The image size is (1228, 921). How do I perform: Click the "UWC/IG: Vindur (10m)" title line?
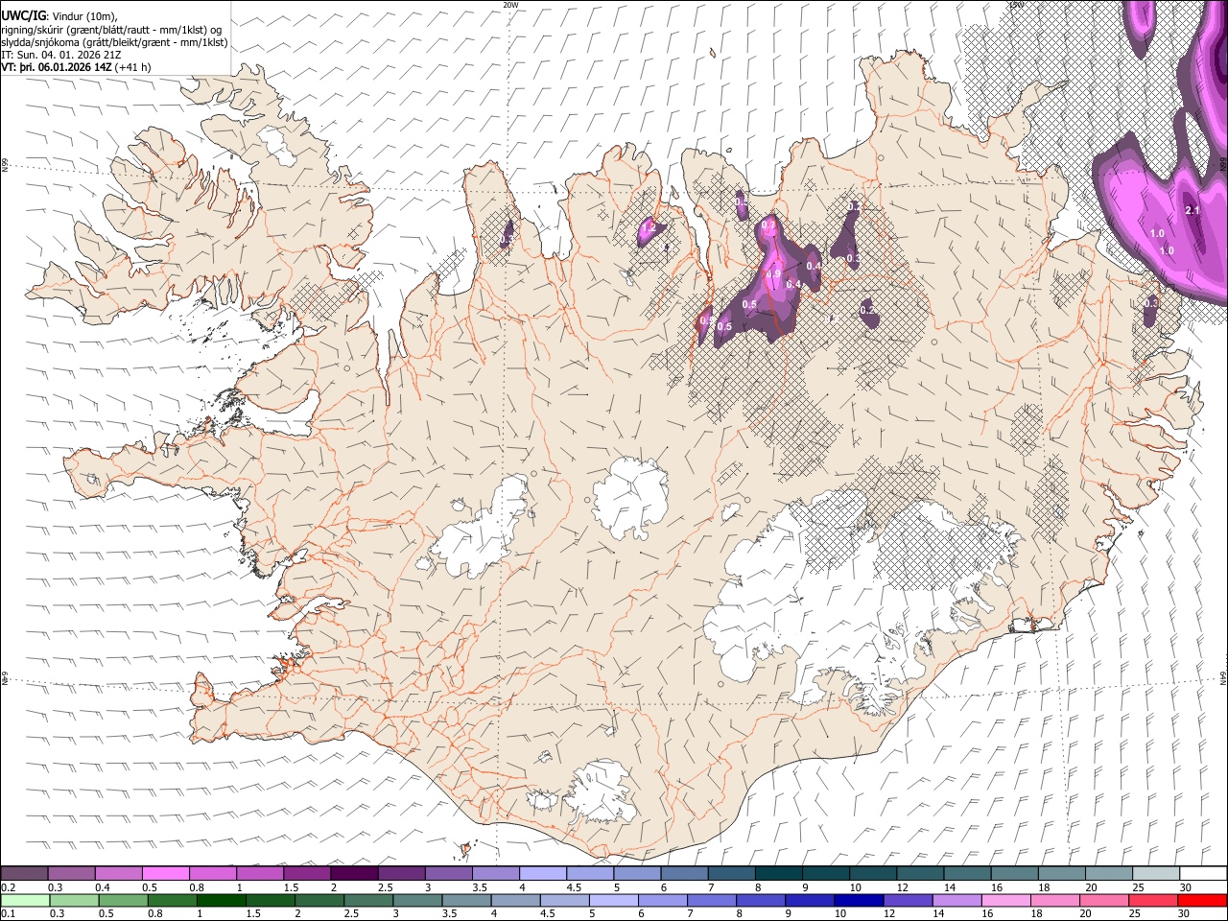point(59,16)
